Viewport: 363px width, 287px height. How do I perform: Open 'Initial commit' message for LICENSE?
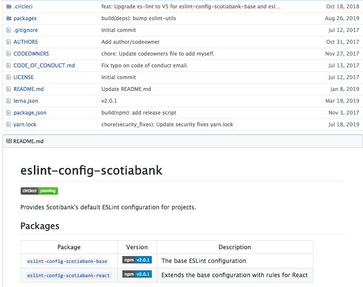[x=118, y=77]
